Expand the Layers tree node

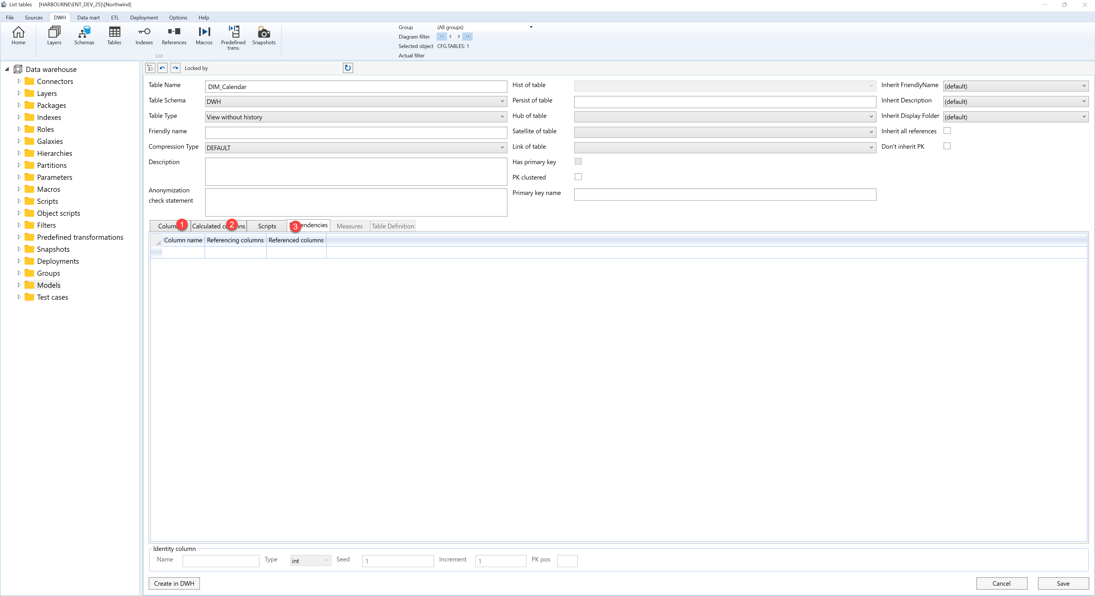(x=19, y=93)
